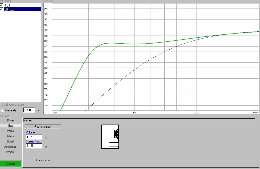Viewport: 260px width, 169px height.
Task: Open the Vents section
Action: pyautogui.click(x=11, y=131)
